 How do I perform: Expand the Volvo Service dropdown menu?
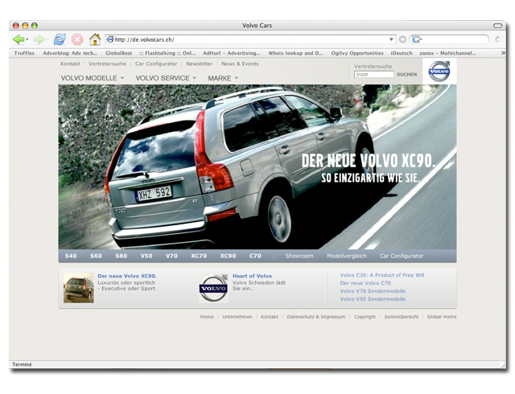[166, 78]
